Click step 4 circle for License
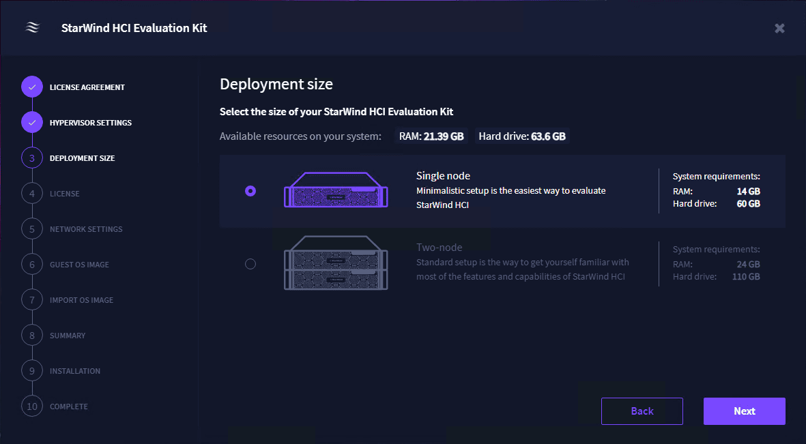 coord(32,194)
